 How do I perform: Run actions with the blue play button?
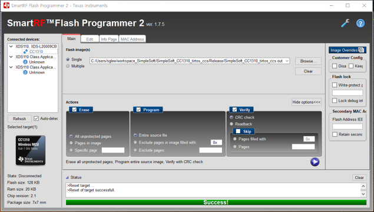pos(315,162)
